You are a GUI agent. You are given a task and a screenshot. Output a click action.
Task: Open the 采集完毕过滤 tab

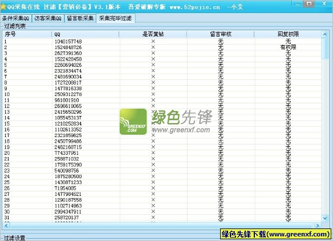point(116,18)
